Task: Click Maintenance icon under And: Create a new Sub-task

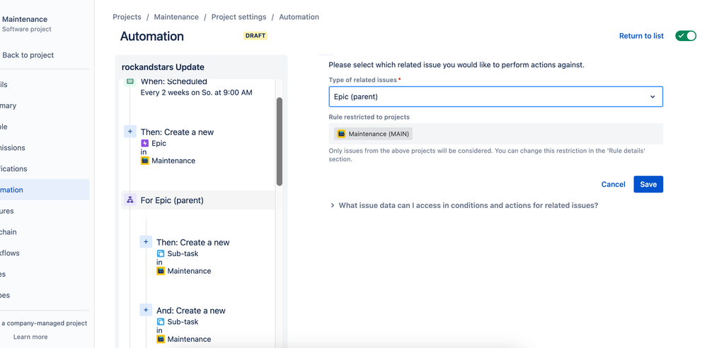Action: (x=161, y=339)
